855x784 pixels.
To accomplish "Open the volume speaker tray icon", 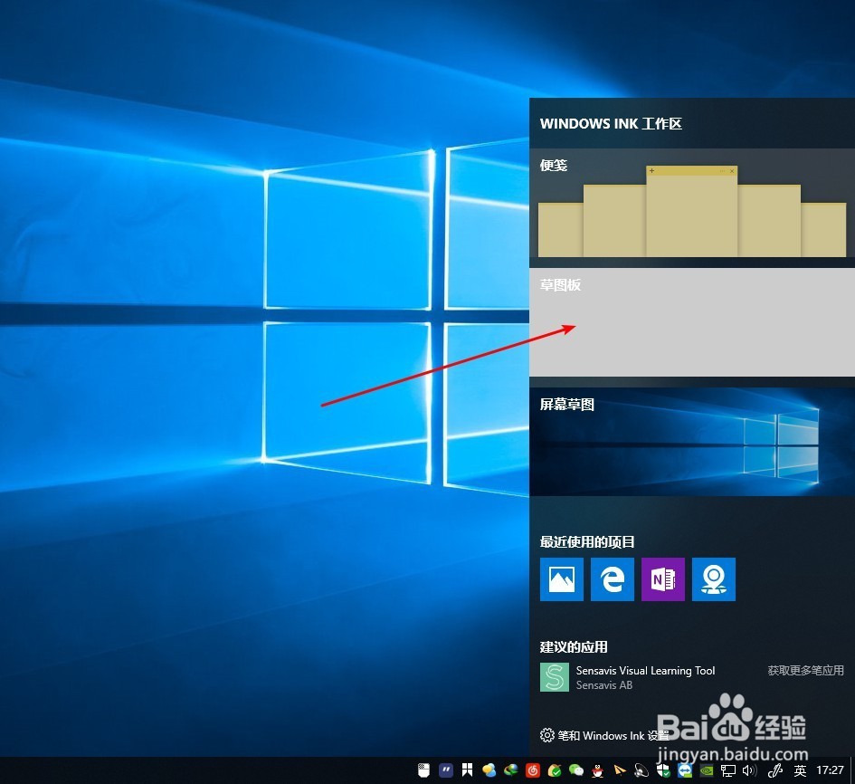I will pyautogui.click(x=750, y=770).
